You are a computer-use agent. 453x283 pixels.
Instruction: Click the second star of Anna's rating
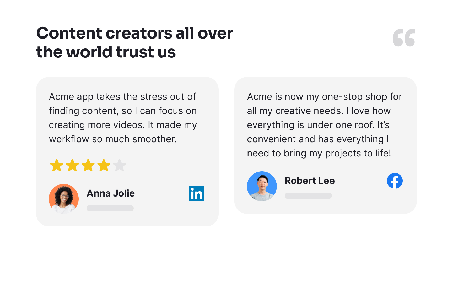pyautogui.click(x=73, y=165)
